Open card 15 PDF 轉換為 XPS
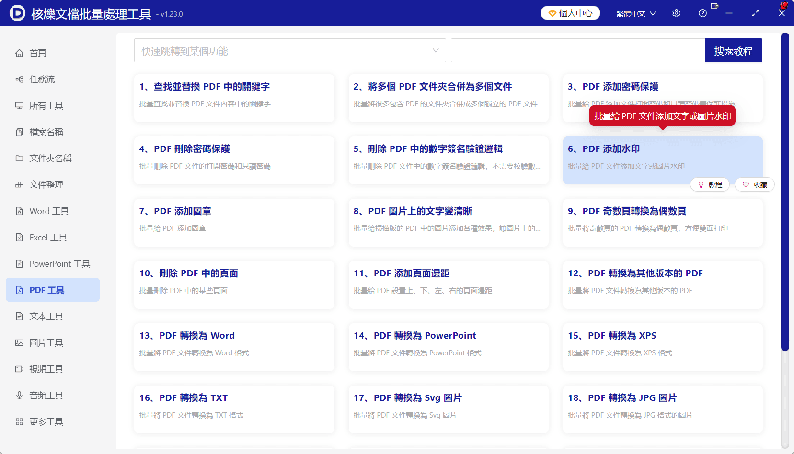This screenshot has width=794, height=454. tap(663, 347)
